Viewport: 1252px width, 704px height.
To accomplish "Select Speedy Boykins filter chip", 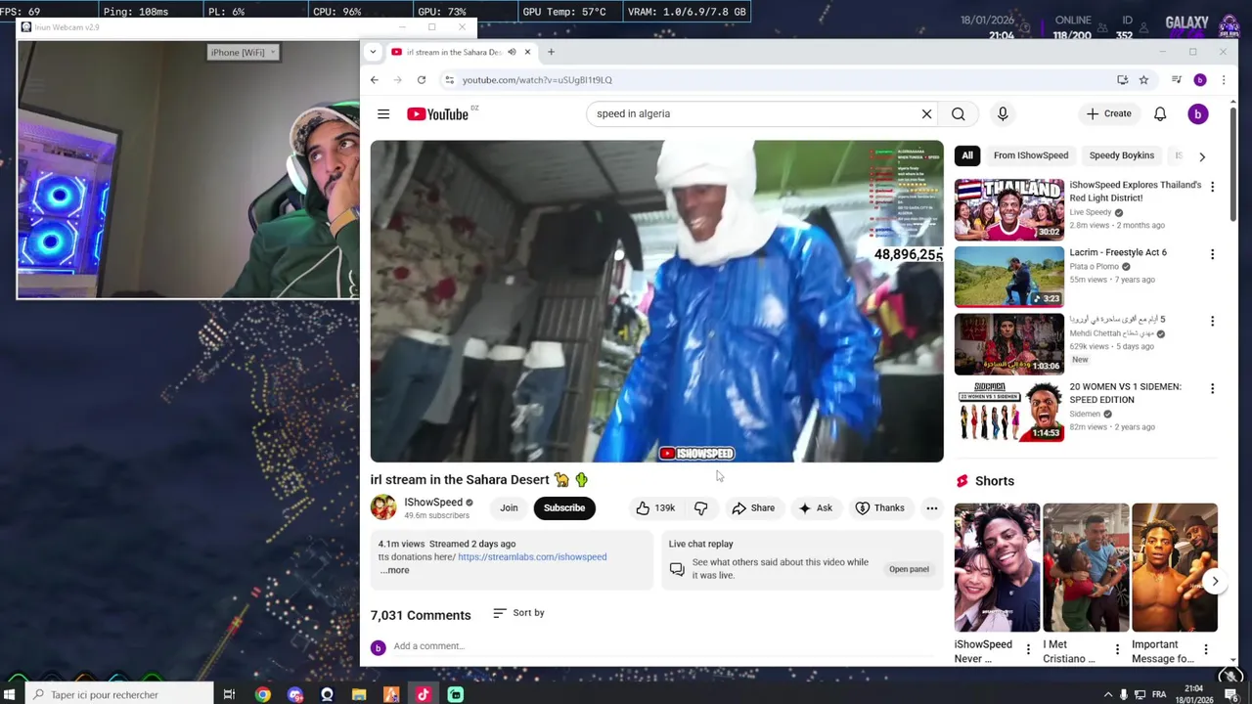I will click(1121, 155).
